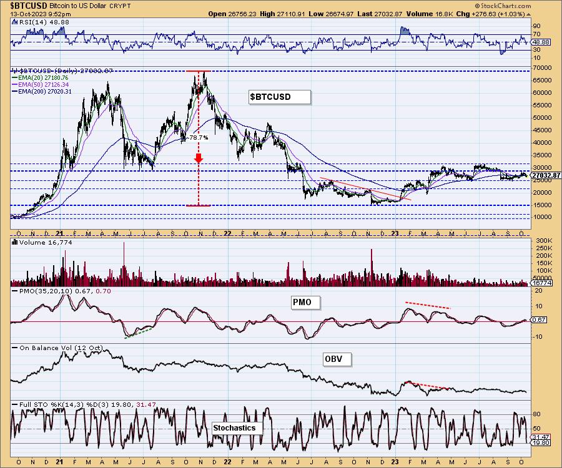The width and height of the screenshot is (562, 468).
Task: Click the 15000 price axis label
Action: (542, 205)
